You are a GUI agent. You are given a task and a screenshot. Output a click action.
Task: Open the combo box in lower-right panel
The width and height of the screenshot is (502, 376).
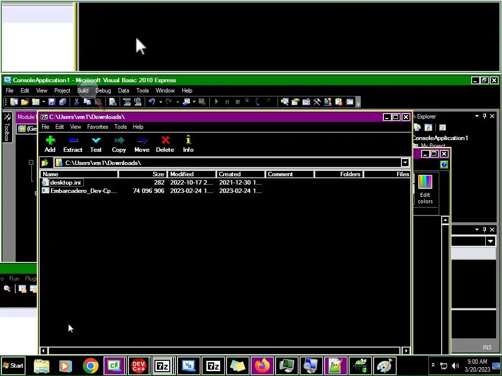[x=490, y=241]
